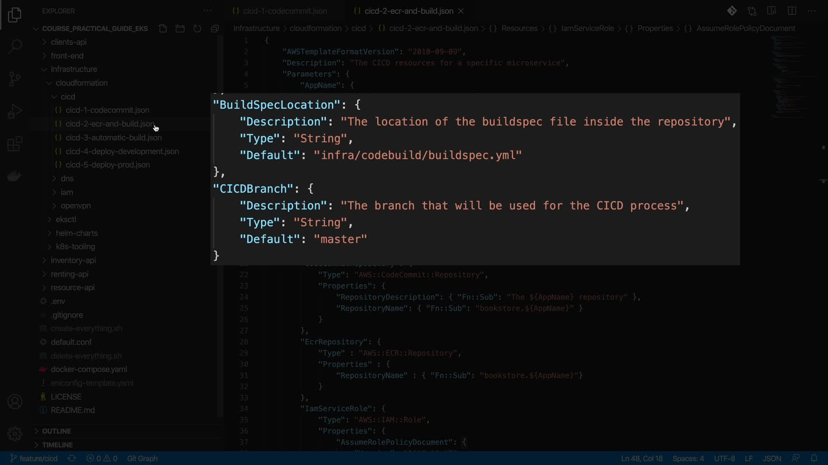Open cicd-3-automatic-build.json file
Screen dimensions: 828x465
pos(113,137)
